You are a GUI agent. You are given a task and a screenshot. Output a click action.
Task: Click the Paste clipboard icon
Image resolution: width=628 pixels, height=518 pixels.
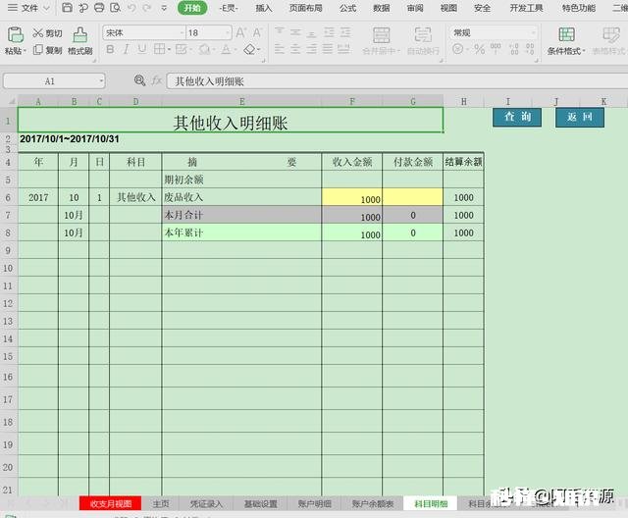point(16,34)
